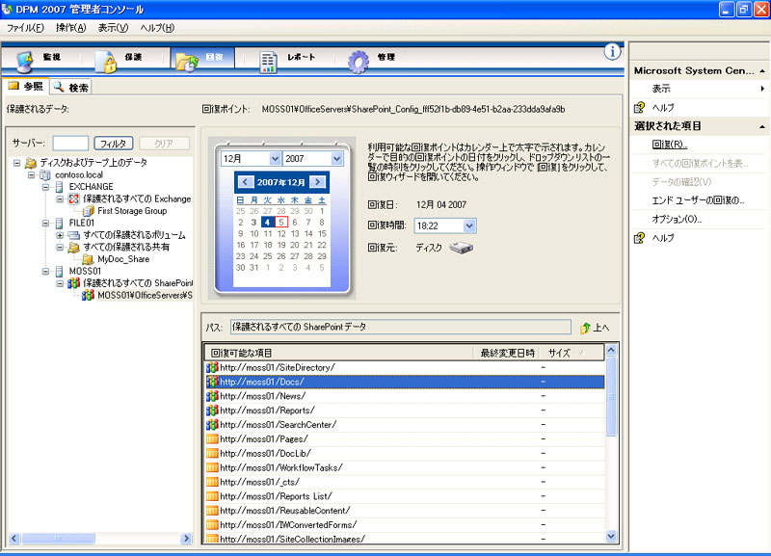Click the domain icon next to contoso.local
771x556 pixels.
click(45, 175)
